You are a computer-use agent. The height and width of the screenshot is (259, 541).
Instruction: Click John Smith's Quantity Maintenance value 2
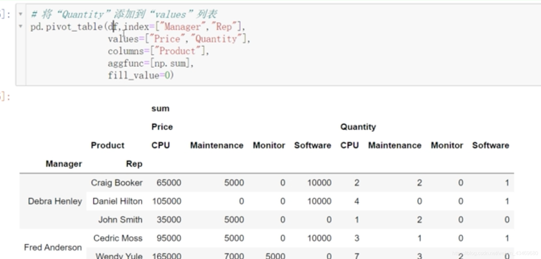coord(419,220)
